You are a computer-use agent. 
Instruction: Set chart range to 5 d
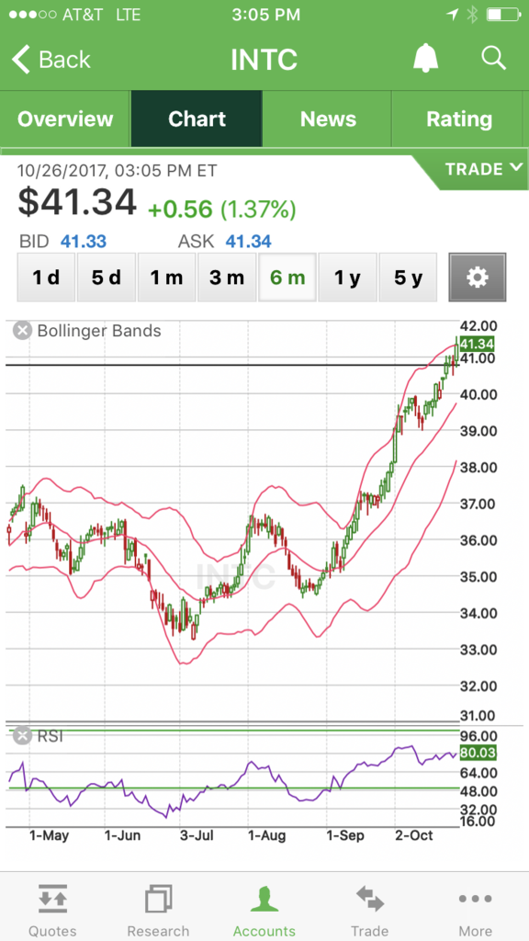point(107,278)
